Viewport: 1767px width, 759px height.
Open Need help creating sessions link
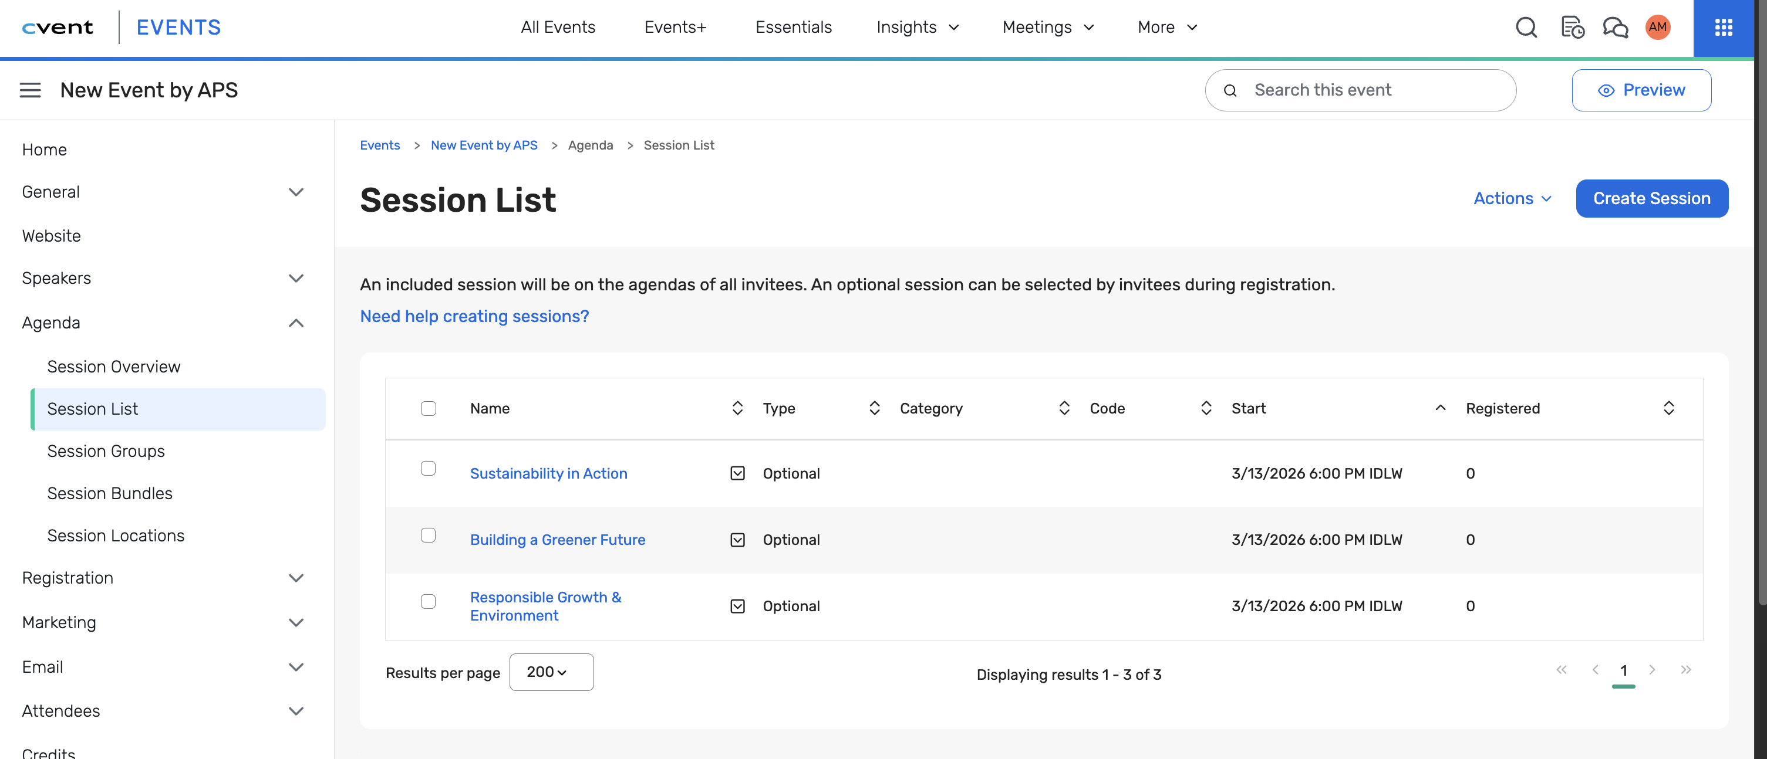pyautogui.click(x=474, y=316)
